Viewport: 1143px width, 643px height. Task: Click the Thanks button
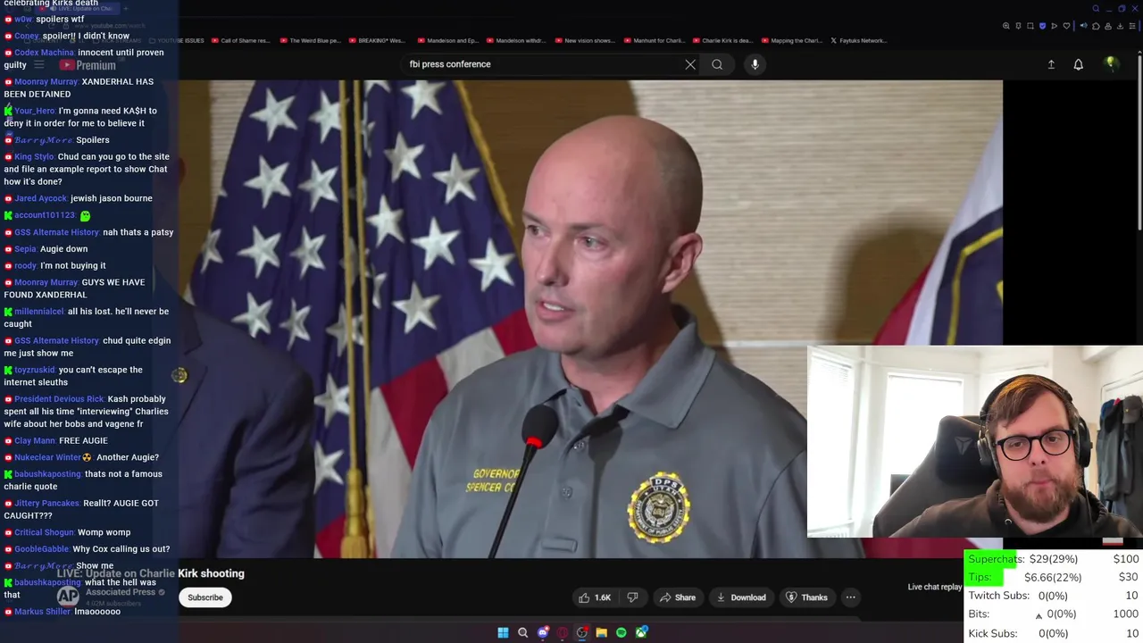(805, 597)
